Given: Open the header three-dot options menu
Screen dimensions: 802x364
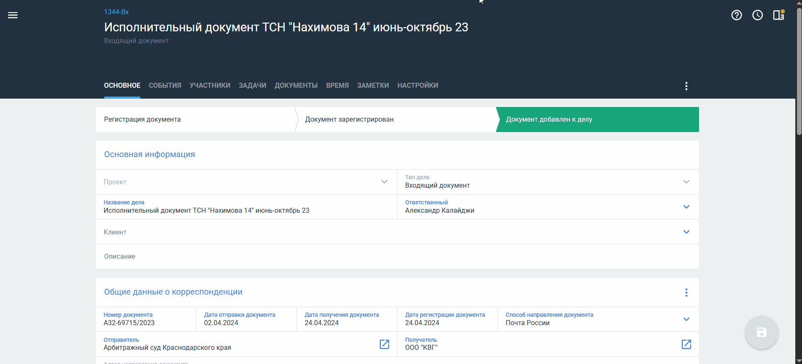Looking at the screenshot, I should pos(686,86).
